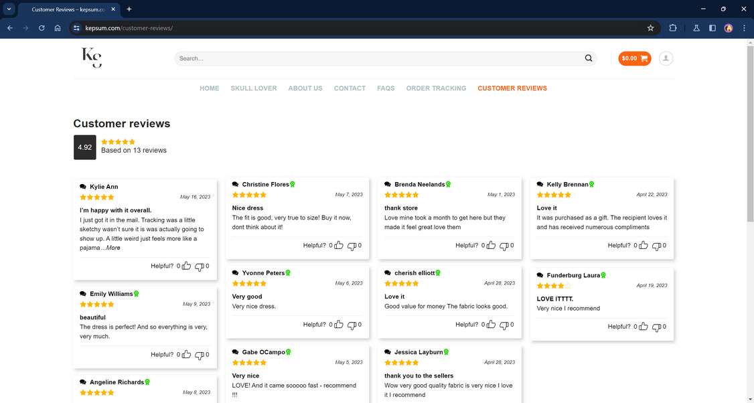Image resolution: width=754 pixels, height=403 pixels.
Task: Thumbs down Emily Williams's review
Action: click(x=199, y=355)
